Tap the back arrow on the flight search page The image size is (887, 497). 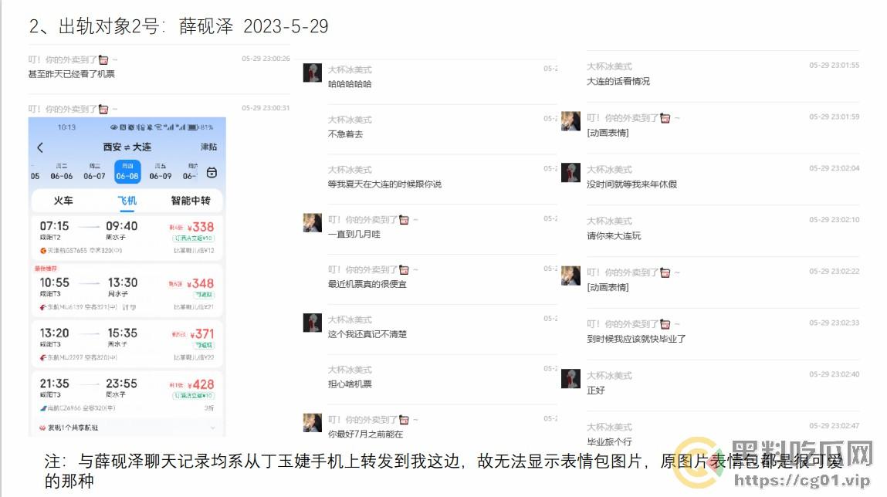point(41,147)
